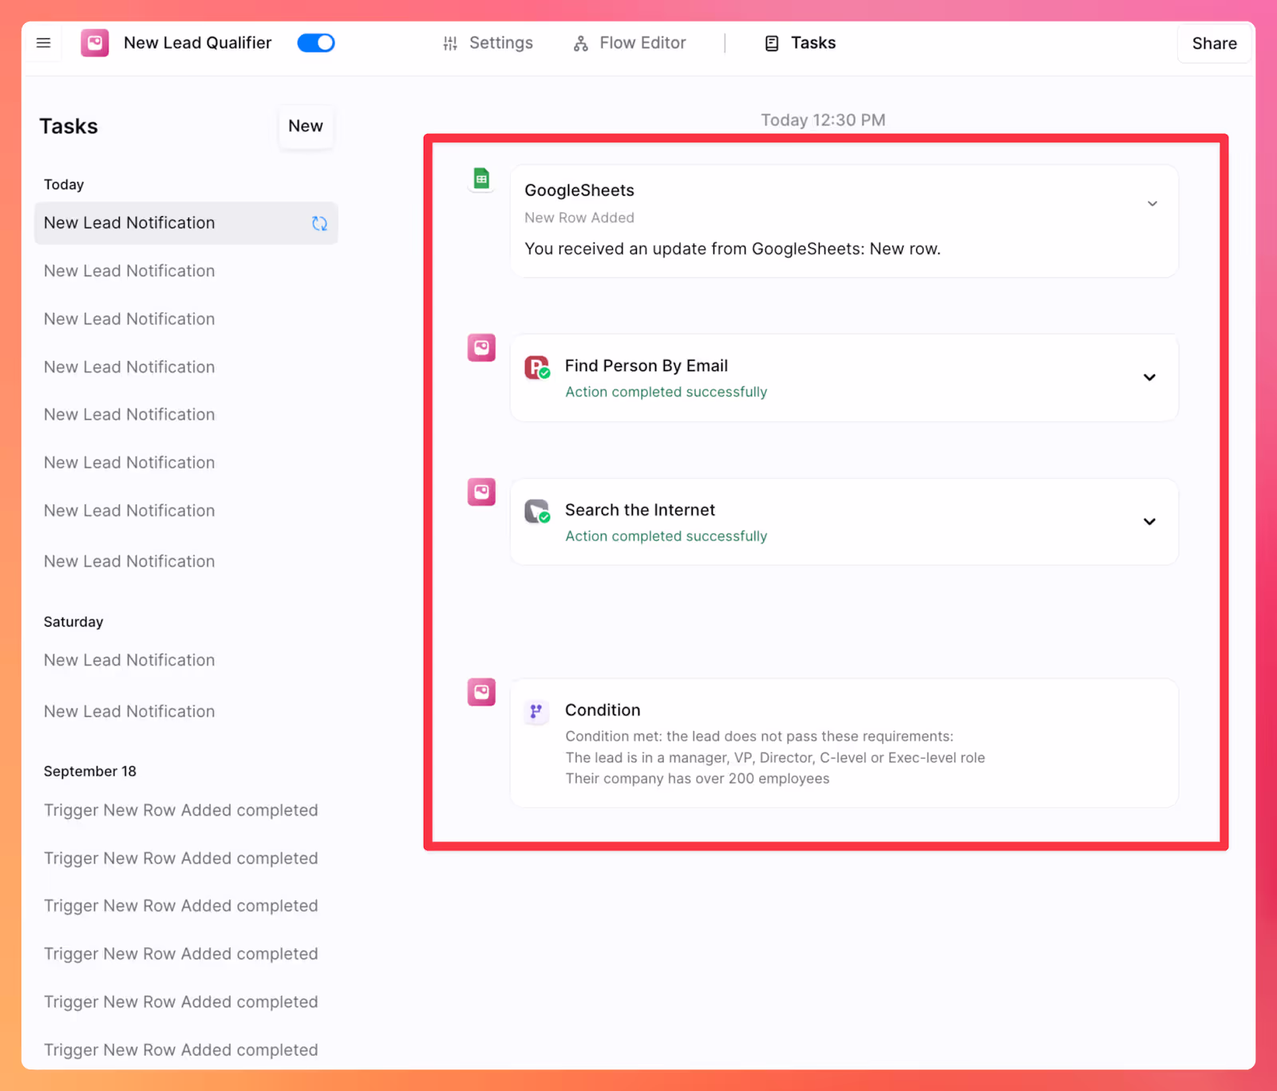Click the Search the Internet app icon
This screenshot has width=1277, height=1091.
(x=537, y=512)
